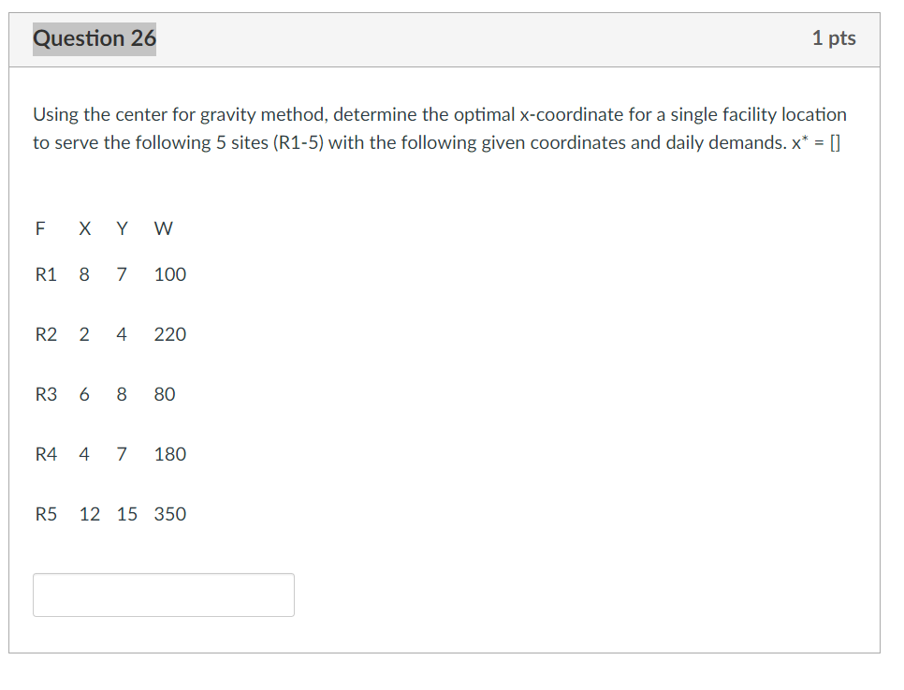
Task: Select the demand value 180
Action: pyautogui.click(x=169, y=454)
